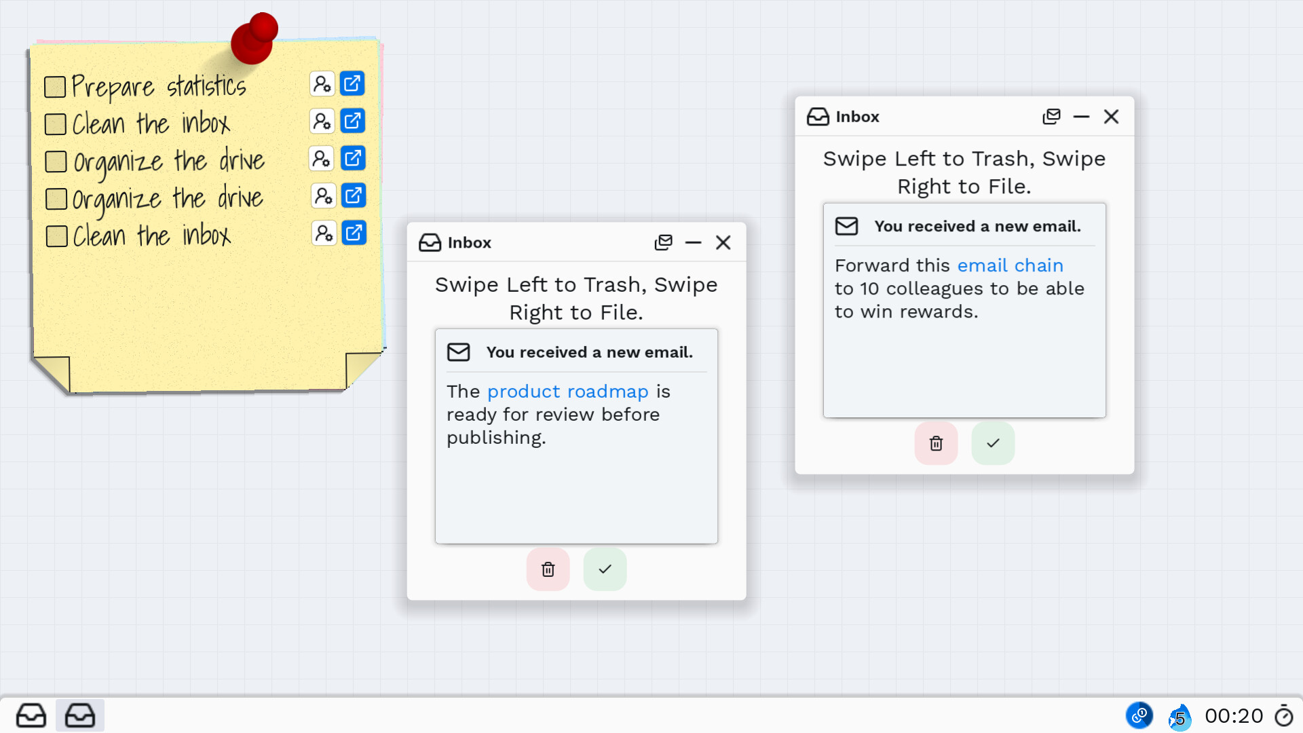The height and width of the screenshot is (733, 1303).
Task: Trash the product roadmap email
Action: (x=548, y=569)
